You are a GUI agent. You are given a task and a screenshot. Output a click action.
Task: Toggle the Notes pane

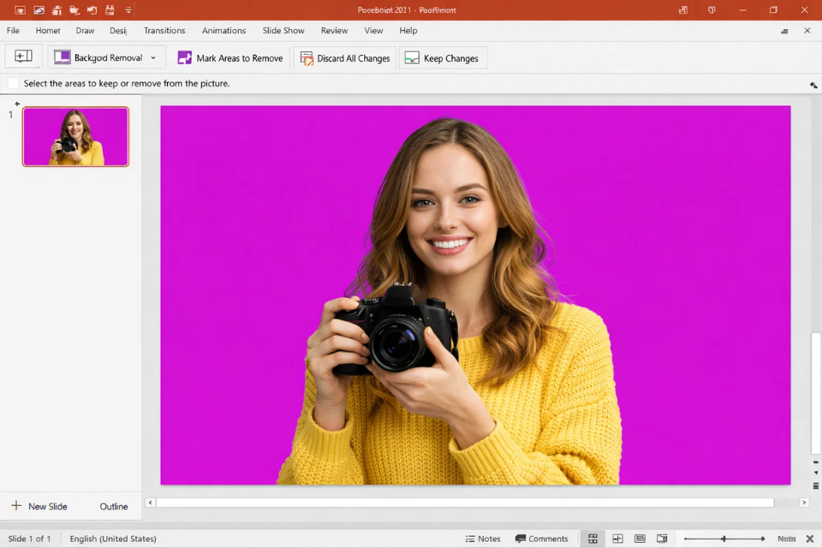[483, 538]
